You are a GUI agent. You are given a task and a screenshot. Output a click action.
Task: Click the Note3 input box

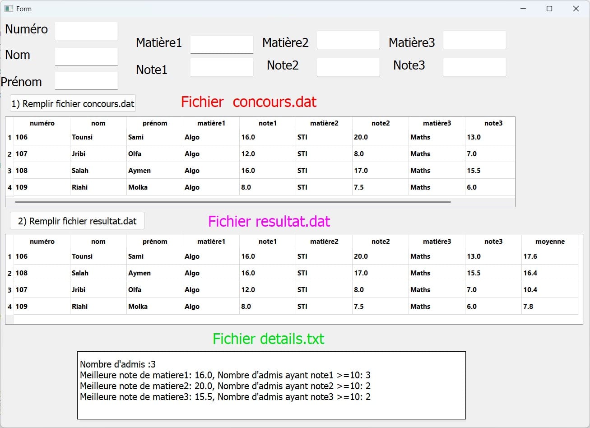[x=474, y=67]
